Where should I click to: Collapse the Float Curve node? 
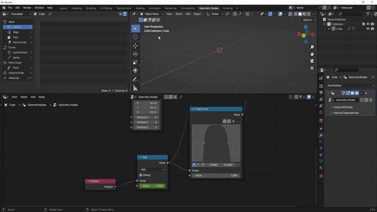(x=193, y=109)
